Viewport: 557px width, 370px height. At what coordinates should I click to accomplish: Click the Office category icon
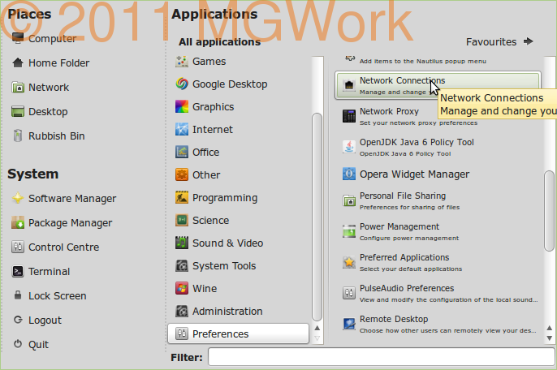[x=182, y=152]
